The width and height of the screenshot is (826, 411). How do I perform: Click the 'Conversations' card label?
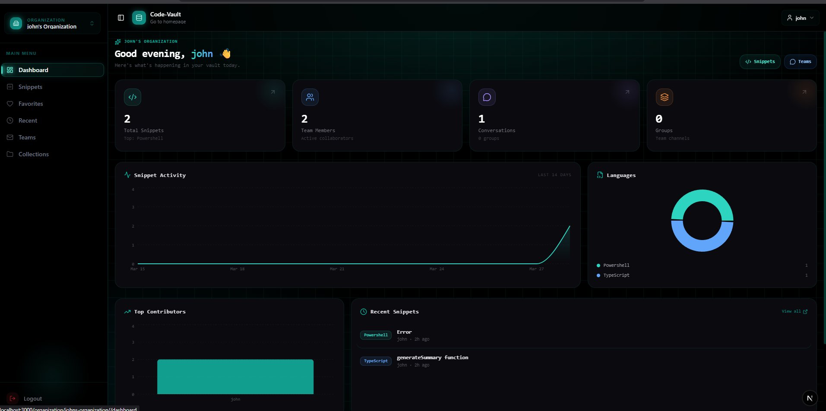(497, 130)
